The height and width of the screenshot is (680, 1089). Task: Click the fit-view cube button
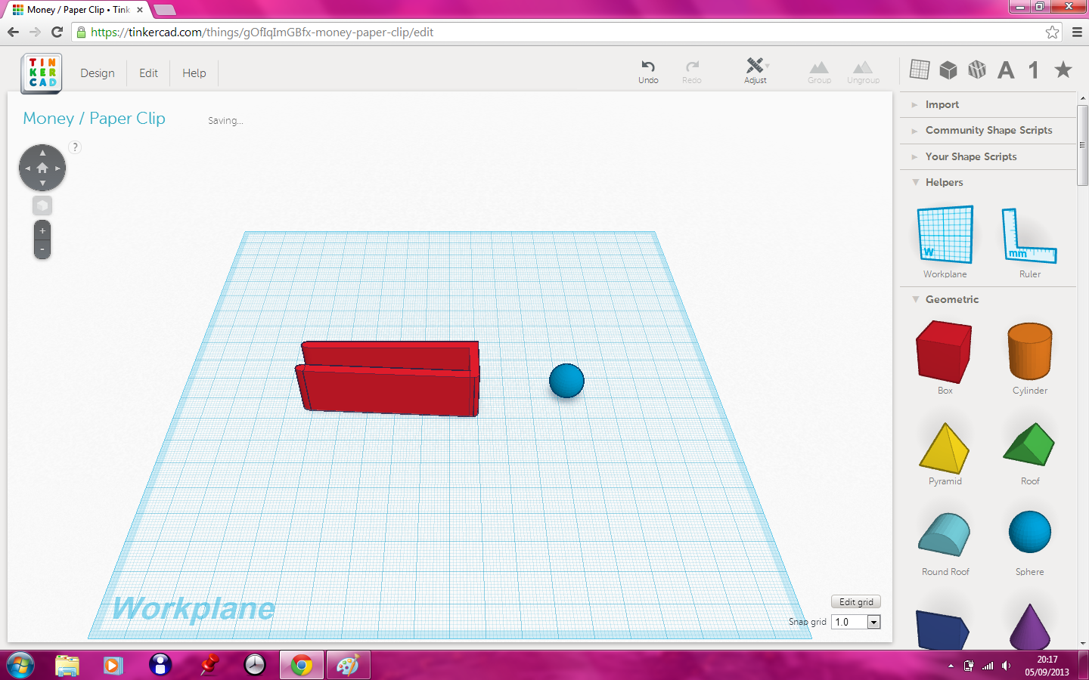[42, 206]
